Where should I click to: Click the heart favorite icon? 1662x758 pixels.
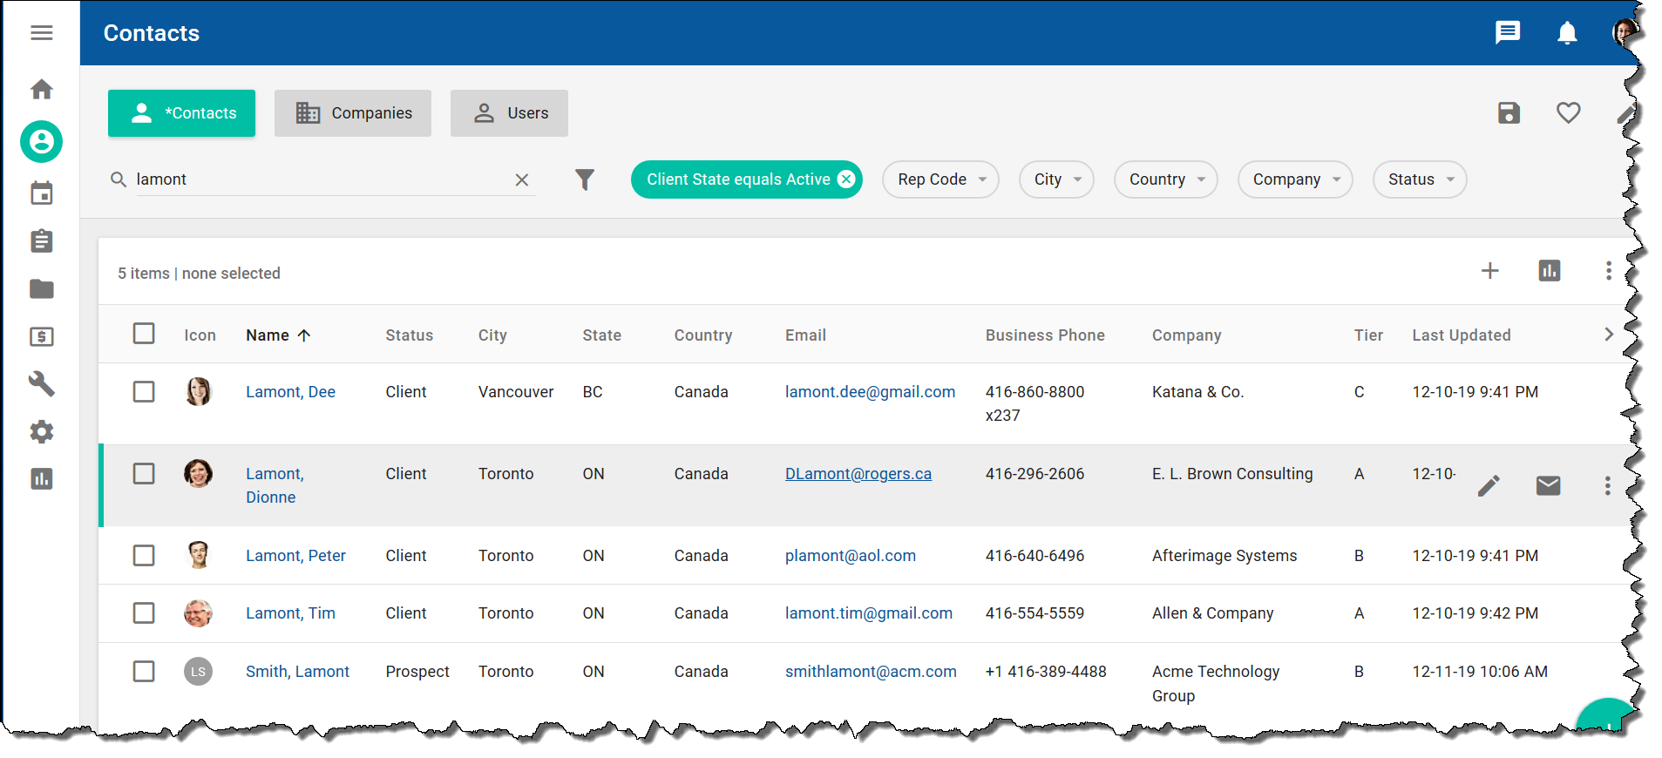[1568, 113]
